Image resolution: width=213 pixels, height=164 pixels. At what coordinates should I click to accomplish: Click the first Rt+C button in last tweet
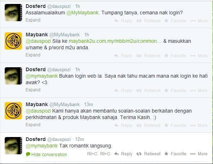pyautogui.click(x=92, y=154)
